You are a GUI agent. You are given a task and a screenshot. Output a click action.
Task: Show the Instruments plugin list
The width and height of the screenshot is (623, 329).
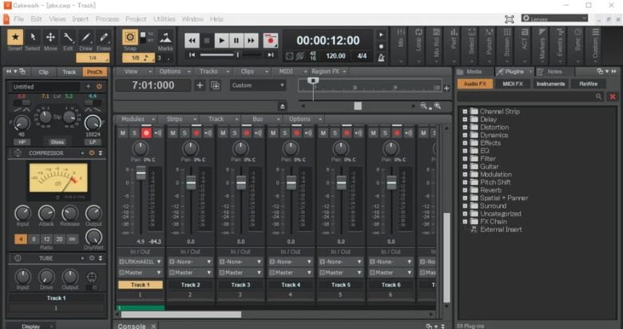[x=550, y=84]
